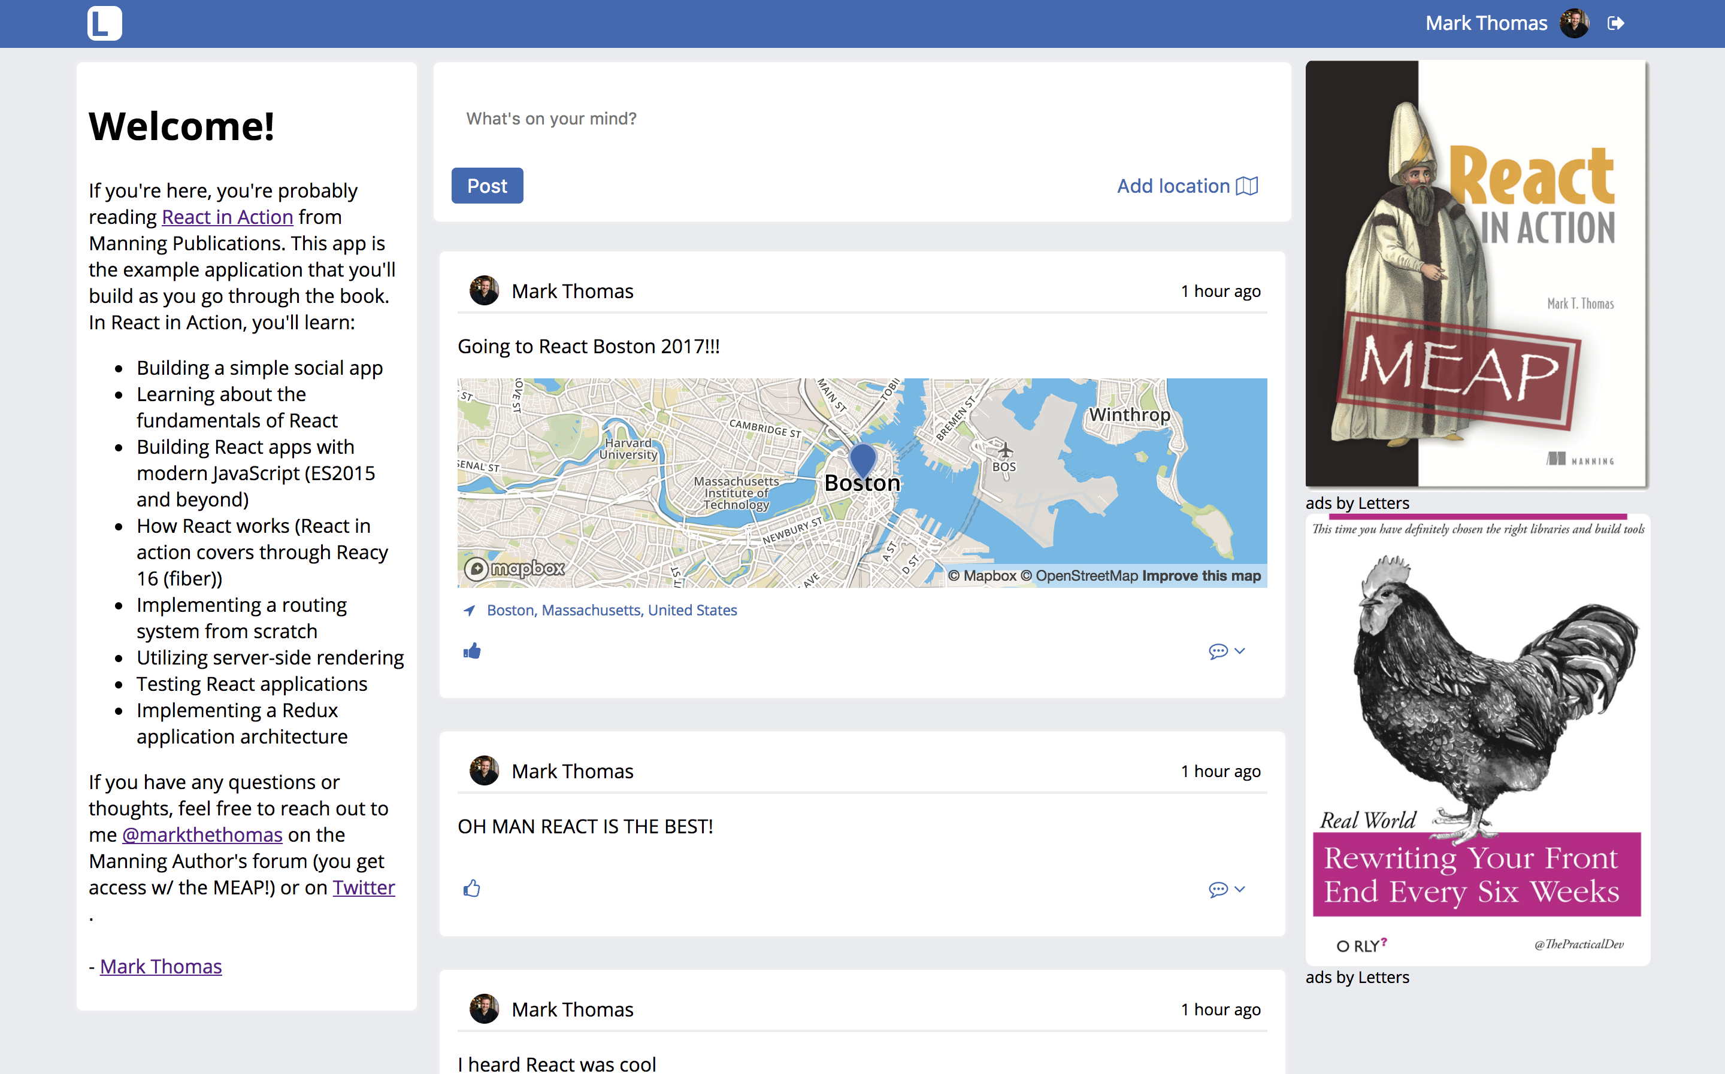
Task: Open the Twitter link in welcome panel
Action: (363, 887)
